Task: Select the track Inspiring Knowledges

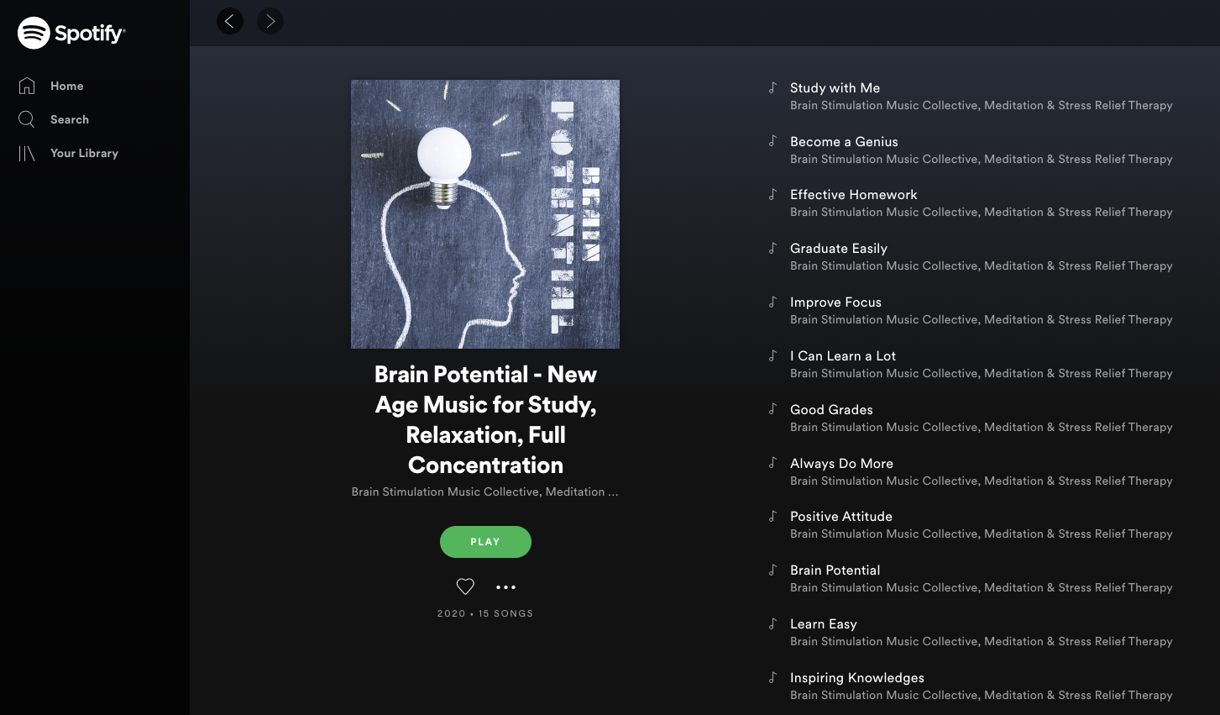Action: tap(856, 677)
